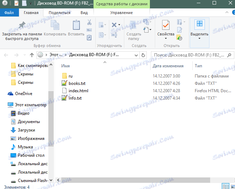Collapse the ribbon with the chevron
The height and width of the screenshot is (189, 235).
coord(227,13)
